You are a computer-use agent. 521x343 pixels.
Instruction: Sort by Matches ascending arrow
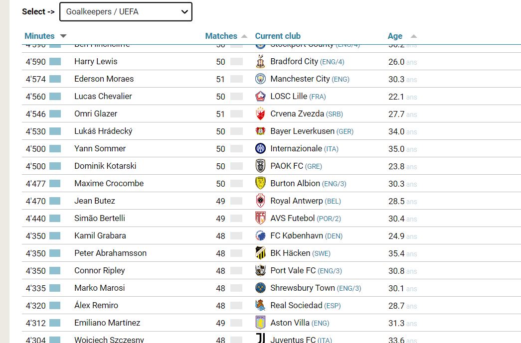point(244,36)
